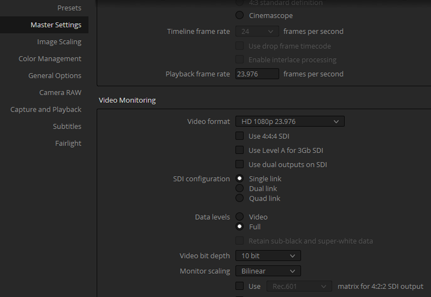The image size is (431, 297).
Task: Select Master Settings in the sidebar
Action: point(44,25)
